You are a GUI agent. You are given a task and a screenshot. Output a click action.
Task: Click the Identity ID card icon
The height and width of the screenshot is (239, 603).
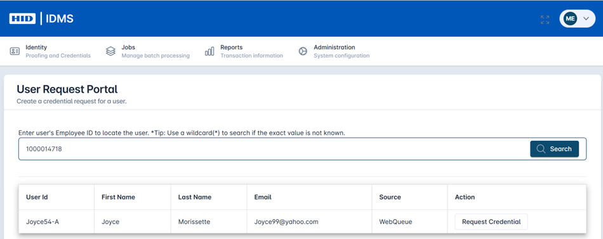click(x=15, y=51)
